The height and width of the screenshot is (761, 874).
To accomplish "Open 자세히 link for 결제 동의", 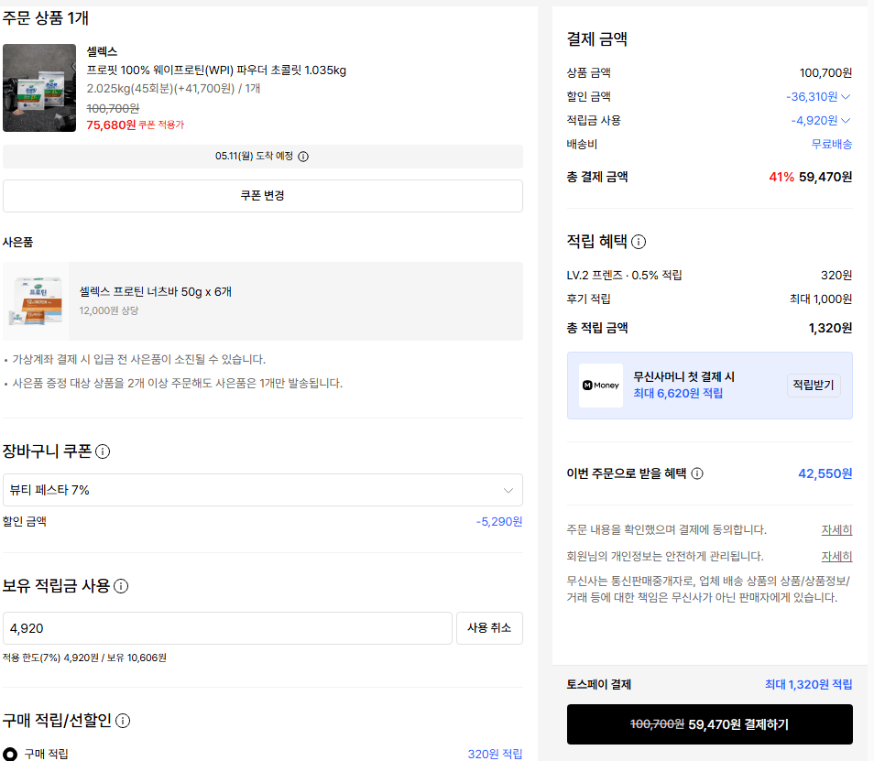I will (836, 530).
